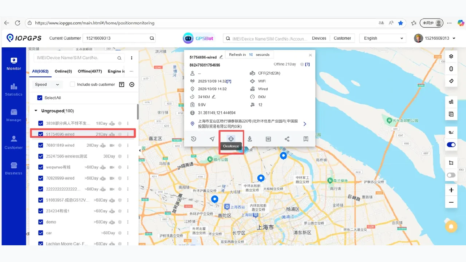Switch to the Offline(4977) tab
The image size is (466, 262).
pyautogui.click(x=90, y=71)
